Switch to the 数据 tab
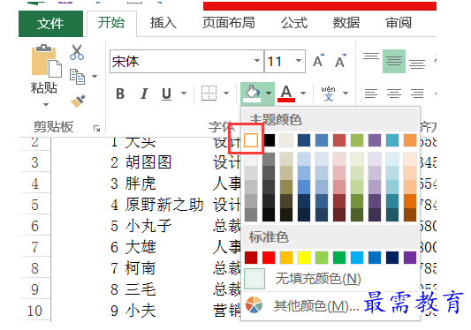 pyautogui.click(x=346, y=23)
